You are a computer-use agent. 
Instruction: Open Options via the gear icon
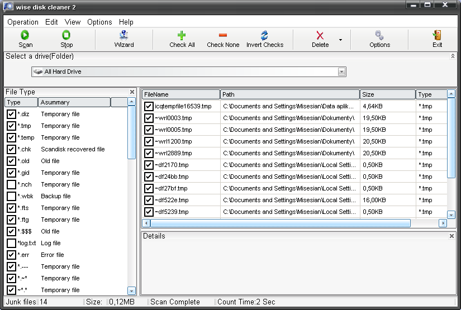(379, 35)
